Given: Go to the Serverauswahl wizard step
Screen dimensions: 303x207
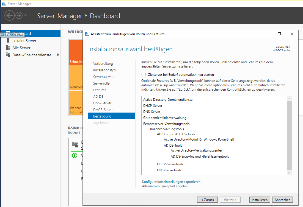Looking at the screenshot, I should [104, 77].
